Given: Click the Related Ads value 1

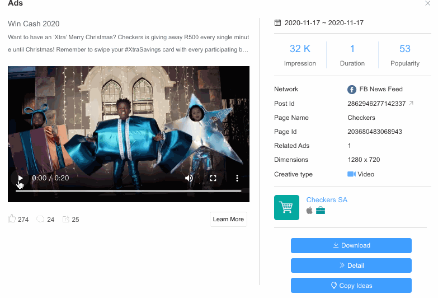Looking at the screenshot, I should [349, 146].
